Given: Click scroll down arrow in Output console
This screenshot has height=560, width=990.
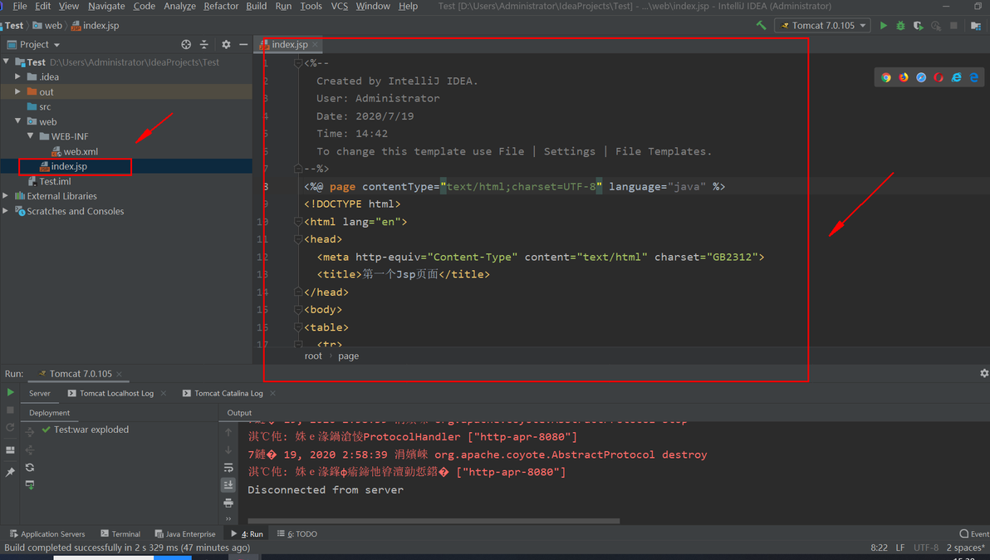Looking at the screenshot, I should [x=228, y=450].
